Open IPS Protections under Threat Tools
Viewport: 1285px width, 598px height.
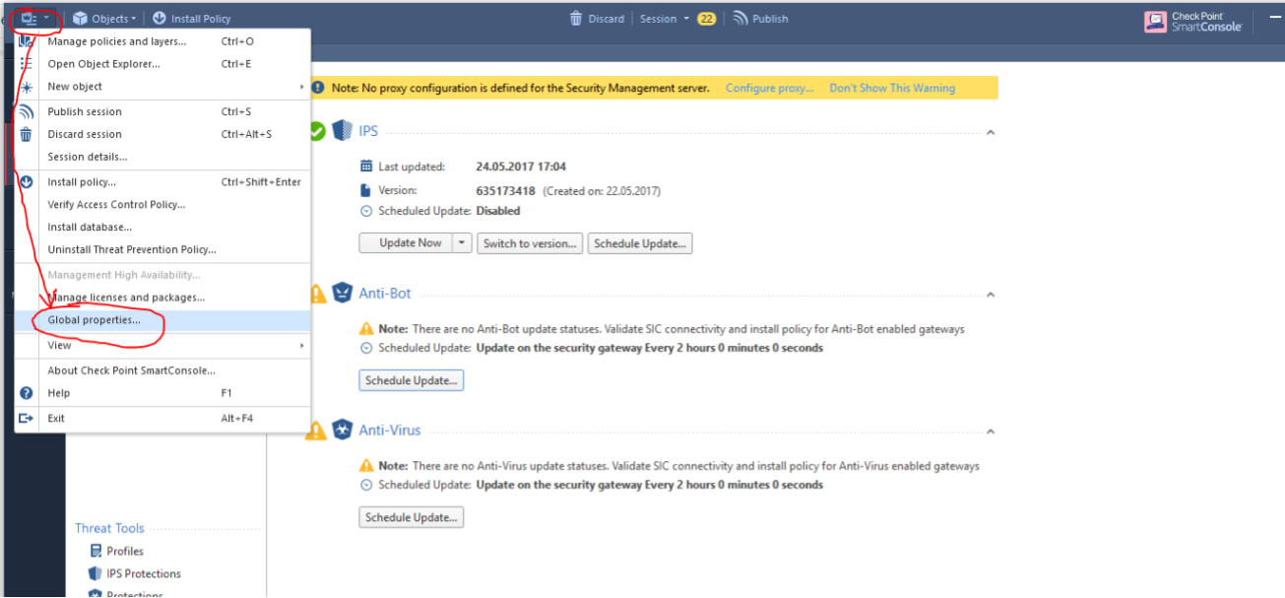pyautogui.click(x=144, y=573)
